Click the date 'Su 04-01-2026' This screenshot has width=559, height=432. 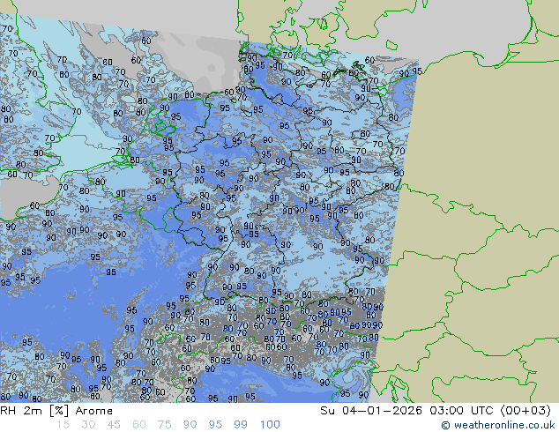tap(371, 411)
